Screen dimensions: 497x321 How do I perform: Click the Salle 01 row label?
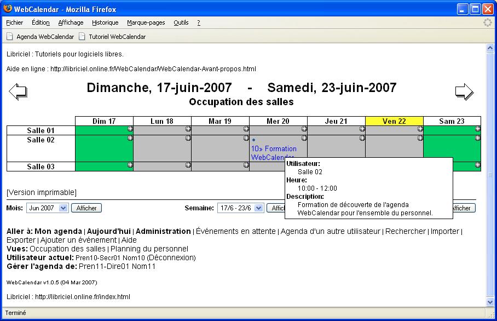tap(41, 130)
